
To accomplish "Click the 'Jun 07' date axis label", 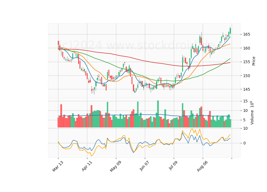I will coord(144,166).
